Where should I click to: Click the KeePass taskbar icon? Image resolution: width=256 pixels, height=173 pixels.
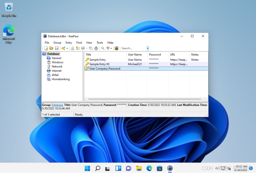pos(170,168)
